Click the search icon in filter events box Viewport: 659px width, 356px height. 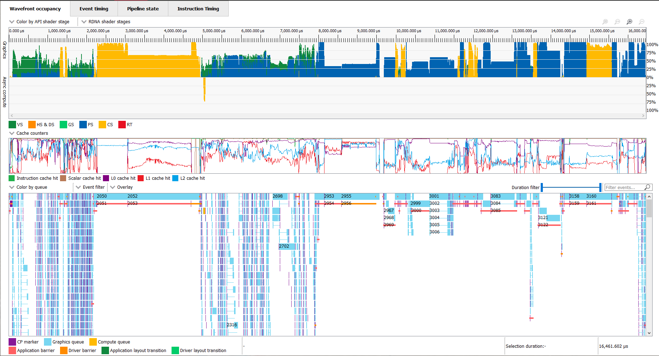pos(647,187)
